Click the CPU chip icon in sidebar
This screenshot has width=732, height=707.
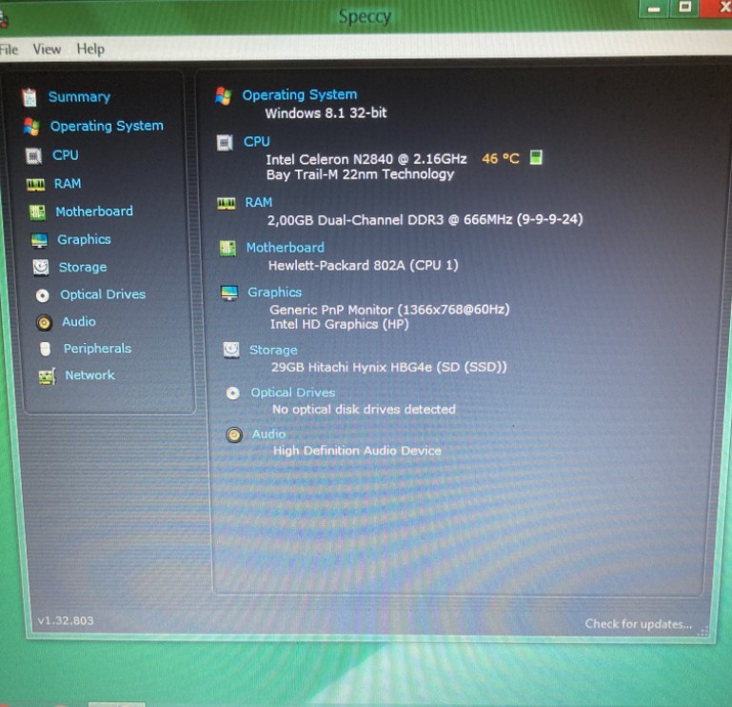(33, 155)
